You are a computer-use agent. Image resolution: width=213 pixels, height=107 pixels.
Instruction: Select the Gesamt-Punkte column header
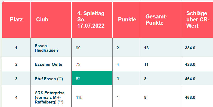coord(160,20)
